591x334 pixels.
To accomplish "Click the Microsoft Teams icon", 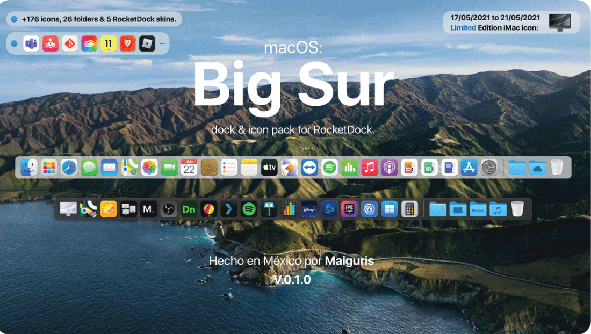I will coord(31,43).
